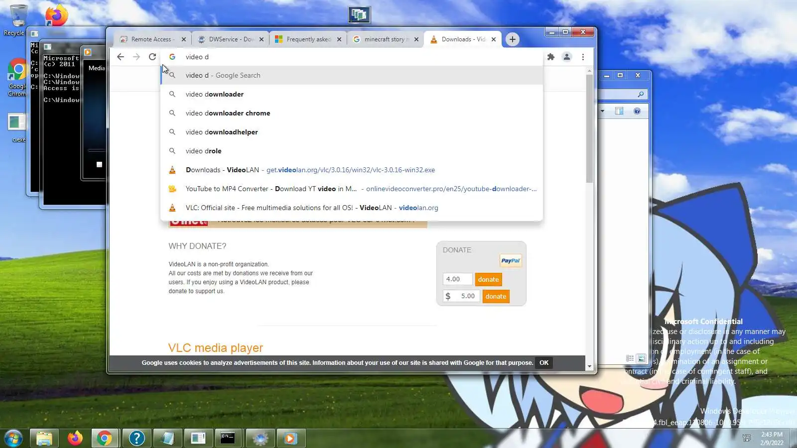Image resolution: width=797 pixels, height=448 pixels.
Task: Switch to Chrome via the taskbar icon
Action: click(105, 438)
